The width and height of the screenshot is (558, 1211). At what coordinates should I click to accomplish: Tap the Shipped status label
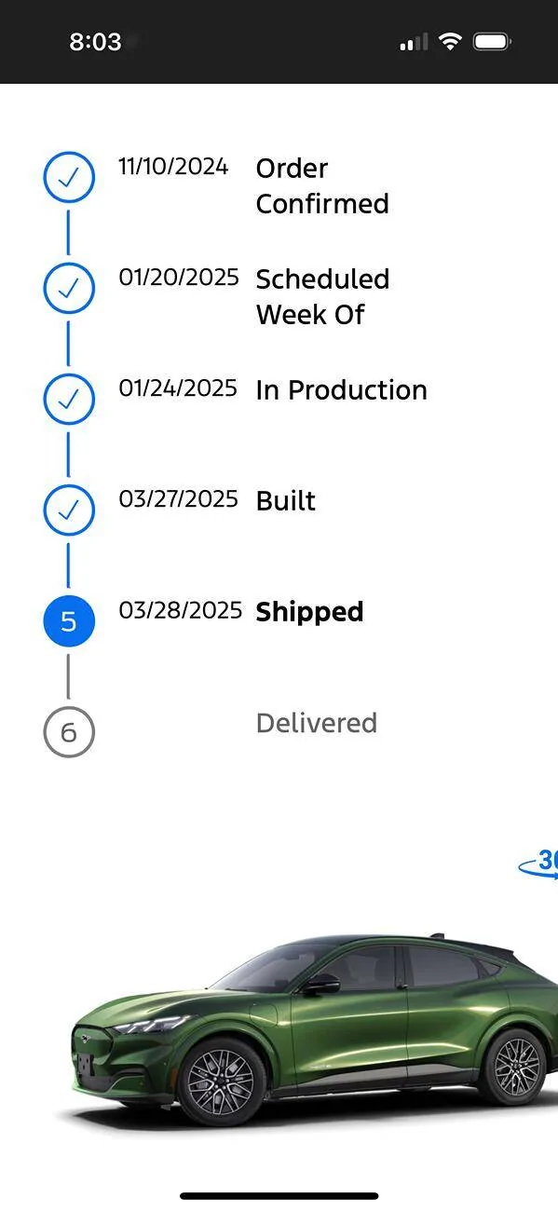(x=309, y=613)
